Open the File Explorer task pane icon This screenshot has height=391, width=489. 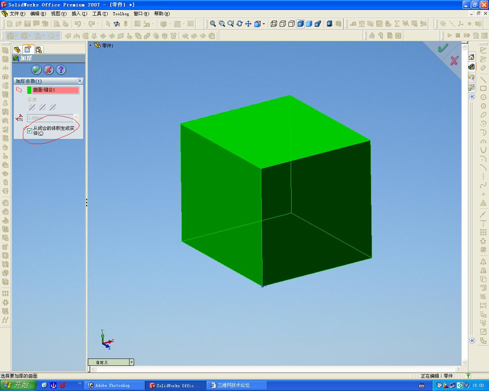click(471, 77)
